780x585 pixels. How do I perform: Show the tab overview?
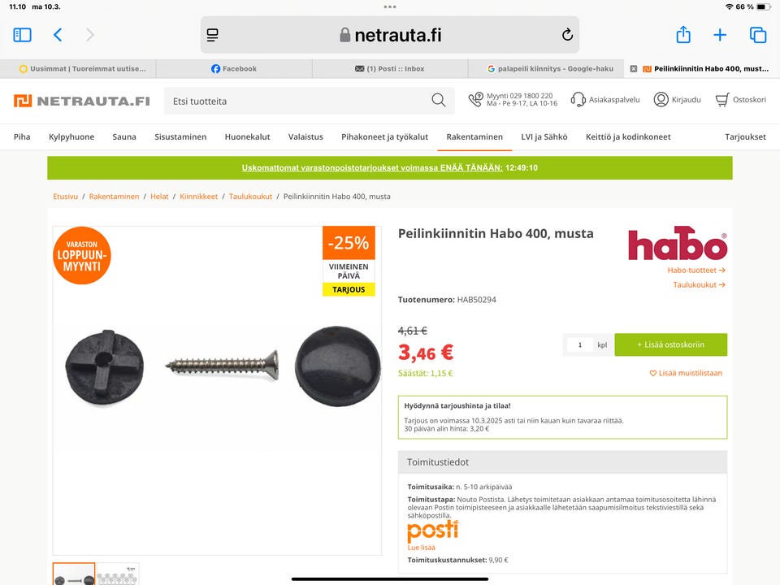[x=757, y=35]
